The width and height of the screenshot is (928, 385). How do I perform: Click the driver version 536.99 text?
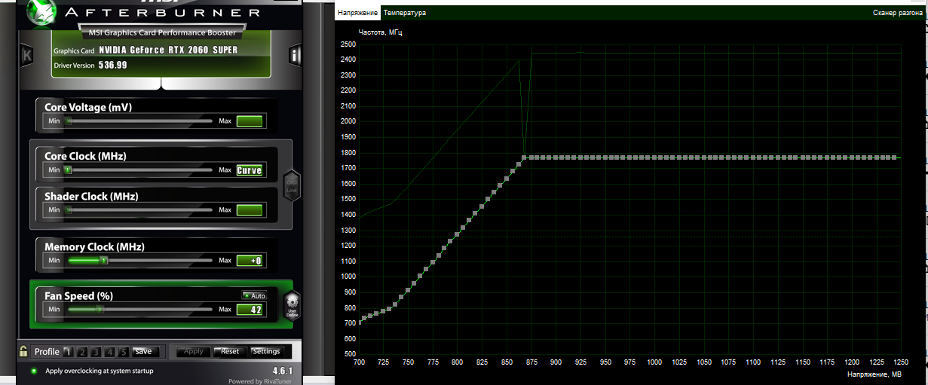pyautogui.click(x=112, y=66)
